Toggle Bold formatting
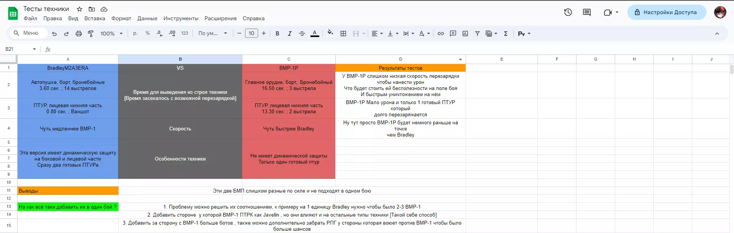The height and width of the screenshot is (233, 734). tap(278, 34)
